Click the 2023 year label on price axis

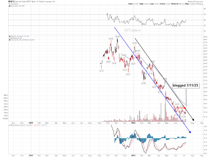point(133,123)
